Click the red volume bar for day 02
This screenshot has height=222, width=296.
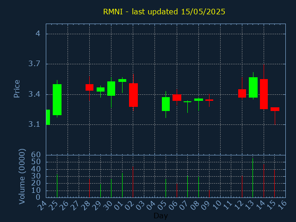pos(133,182)
